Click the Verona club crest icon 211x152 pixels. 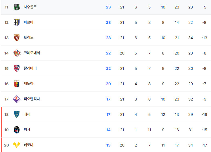pos(17,145)
